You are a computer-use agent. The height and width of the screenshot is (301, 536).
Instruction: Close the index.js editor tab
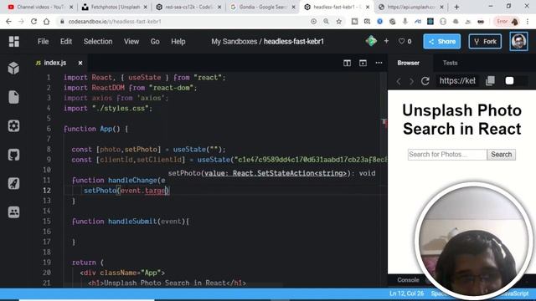tap(80, 63)
